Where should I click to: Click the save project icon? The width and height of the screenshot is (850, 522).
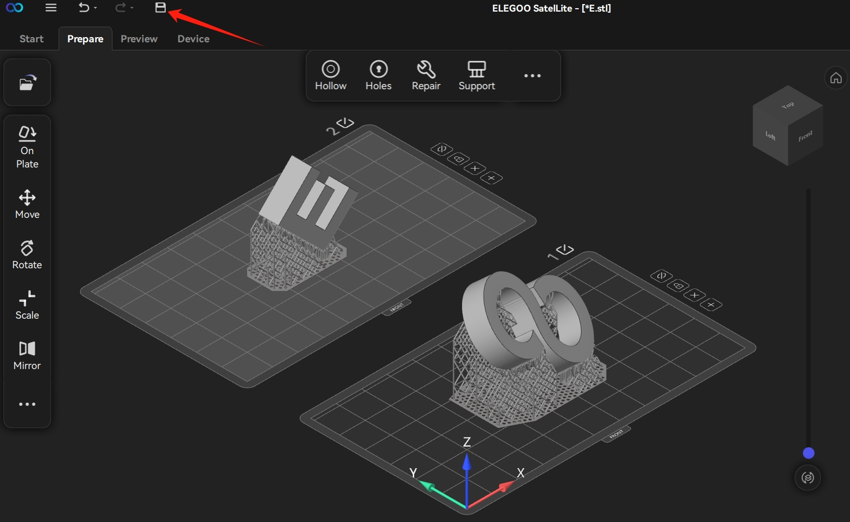161,8
